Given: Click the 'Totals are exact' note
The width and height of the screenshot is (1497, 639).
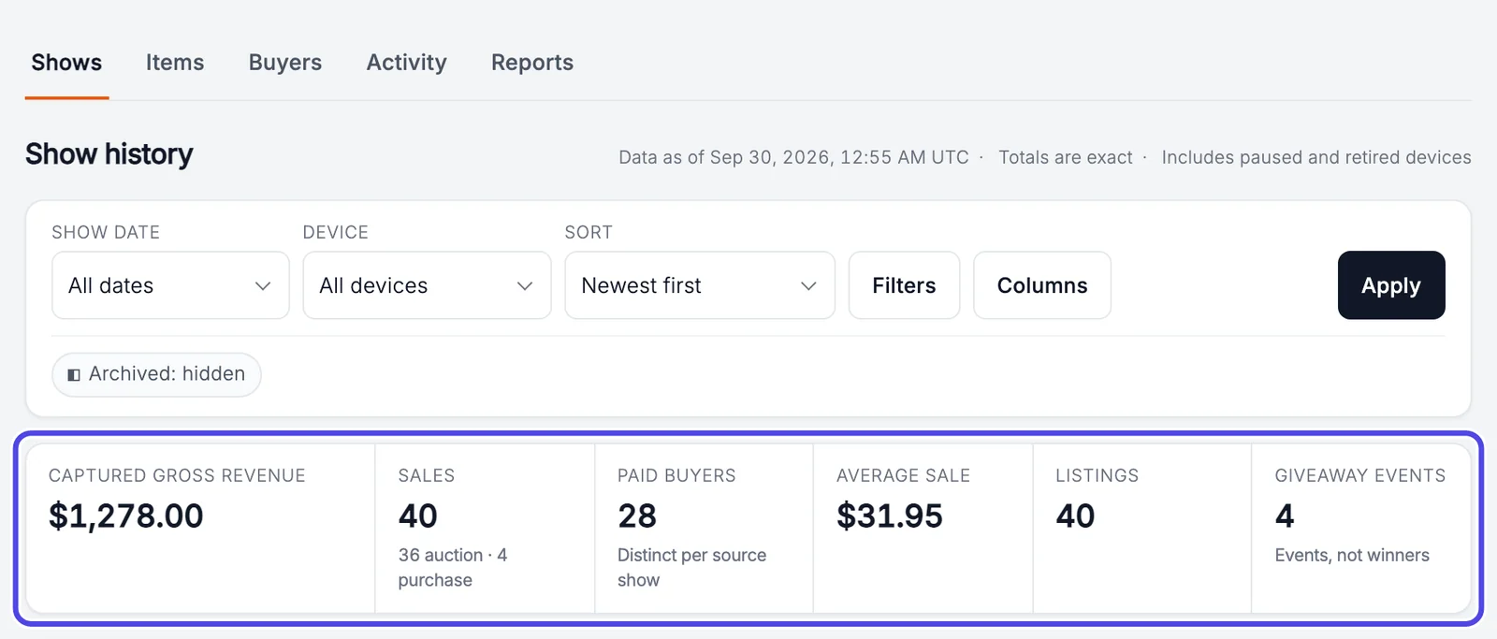Looking at the screenshot, I should click(1065, 157).
